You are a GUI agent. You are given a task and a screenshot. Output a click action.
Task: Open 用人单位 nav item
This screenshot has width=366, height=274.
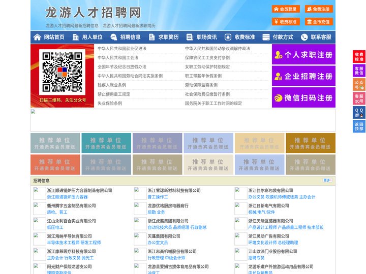coord(92,37)
